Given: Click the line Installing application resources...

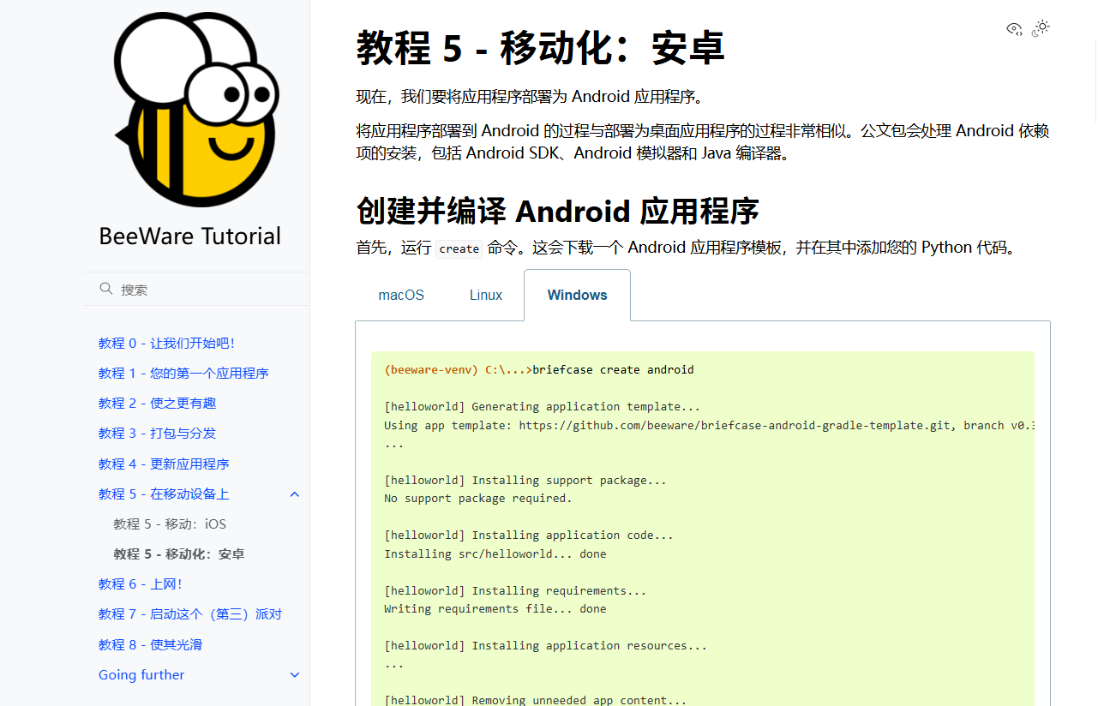Looking at the screenshot, I should tap(546, 646).
